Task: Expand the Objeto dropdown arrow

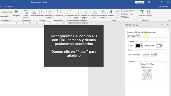Action: (x=131, y=17)
